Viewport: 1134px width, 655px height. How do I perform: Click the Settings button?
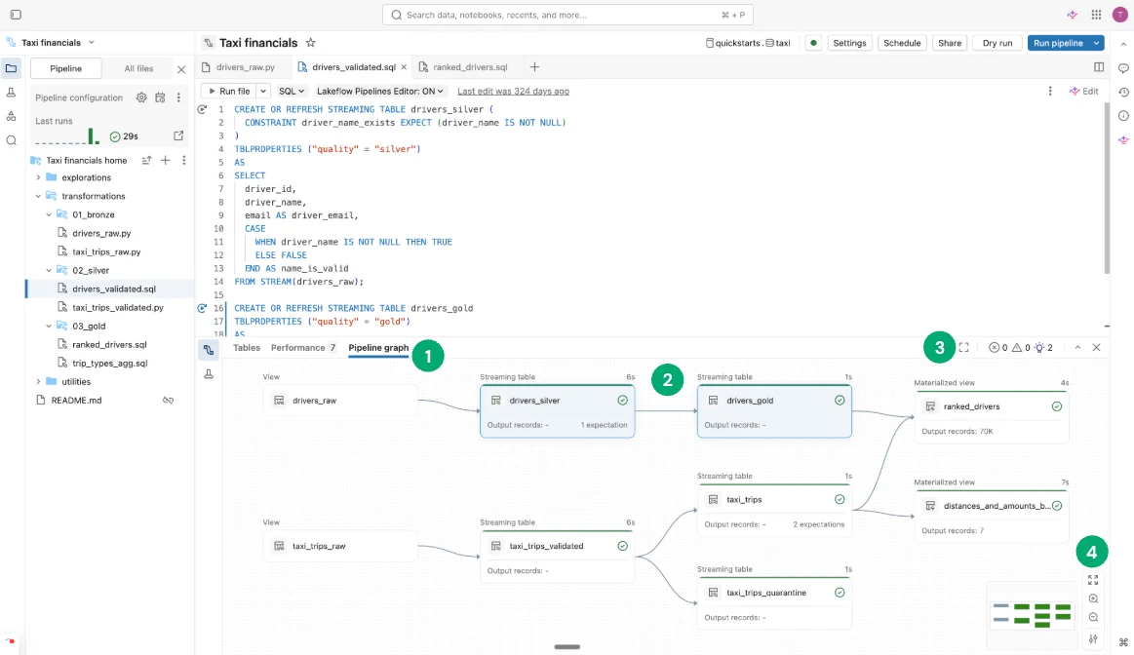850,43
